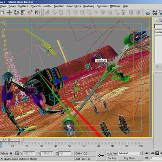Select the Move tool cross-arrows icon
Screen dimensions: 162x162
(9, 13)
